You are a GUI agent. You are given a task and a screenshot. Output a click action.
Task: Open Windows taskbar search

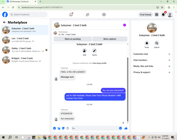[10, 137]
